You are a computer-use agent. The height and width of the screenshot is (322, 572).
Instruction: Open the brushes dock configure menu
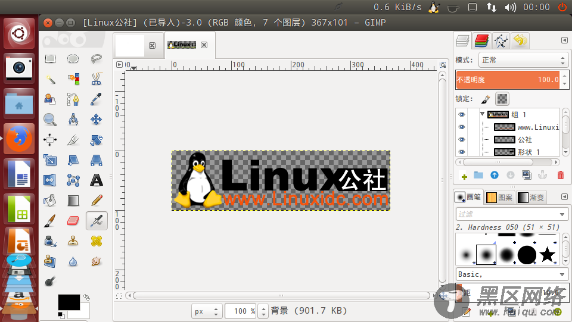pos(564,196)
